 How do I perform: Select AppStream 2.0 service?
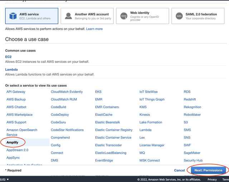click(x=18, y=150)
